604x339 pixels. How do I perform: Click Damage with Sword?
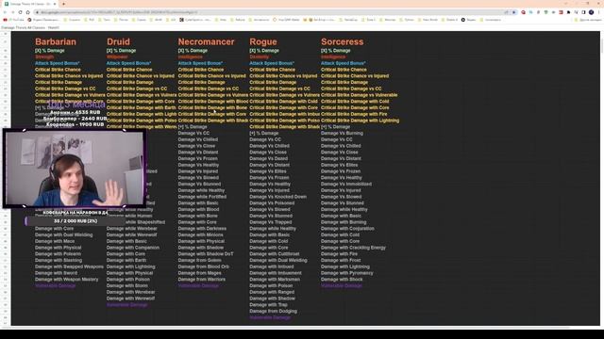point(56,273)
